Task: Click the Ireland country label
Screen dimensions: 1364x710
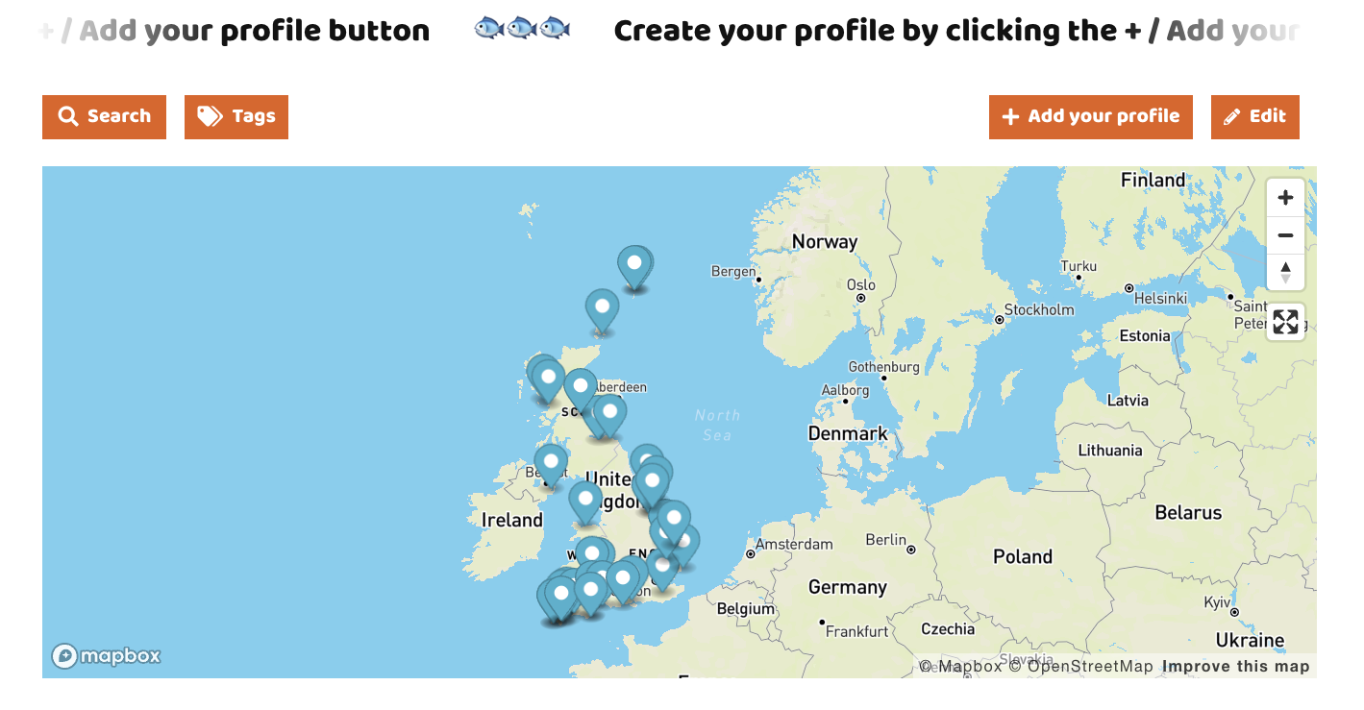Action: pyautogui.click(x=512, y=521)
